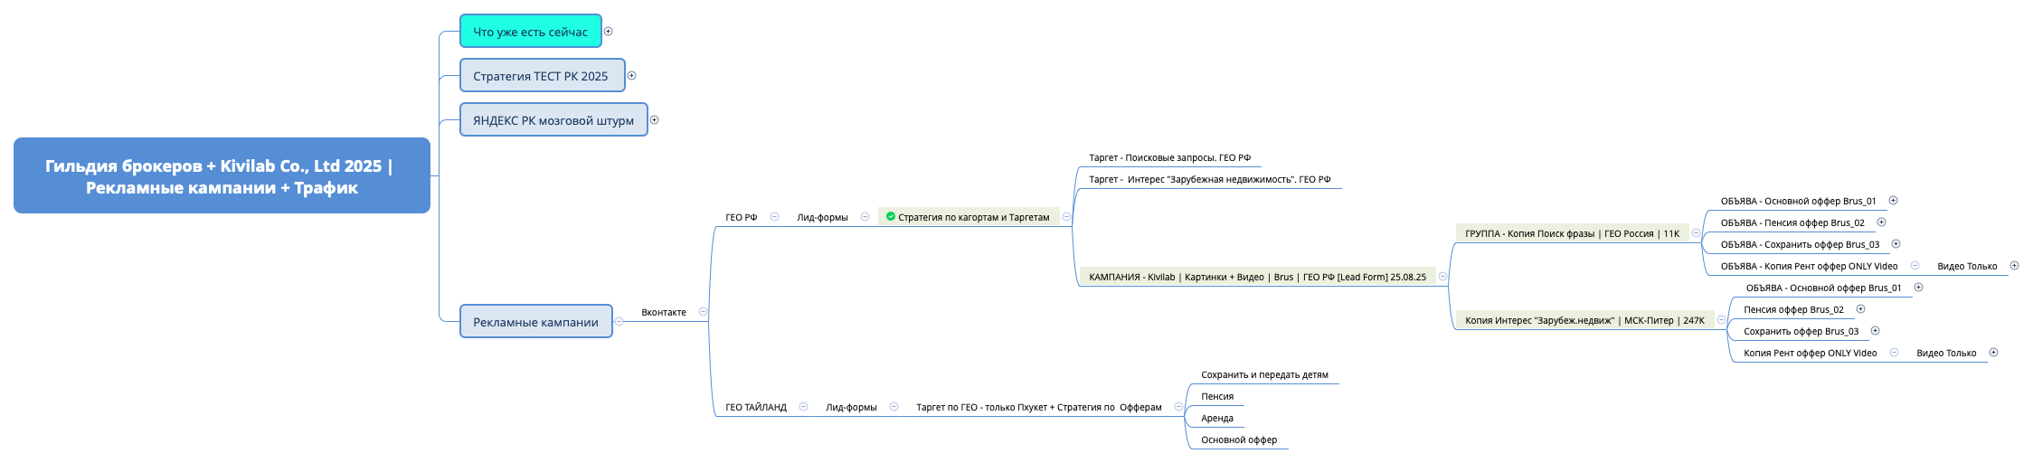Expand ОБЪЯВА - Сохранить оффер Brus_03

1896,244
